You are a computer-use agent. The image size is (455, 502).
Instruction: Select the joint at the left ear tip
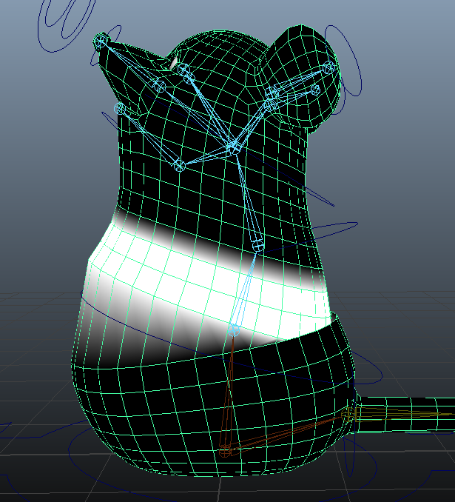101,40
